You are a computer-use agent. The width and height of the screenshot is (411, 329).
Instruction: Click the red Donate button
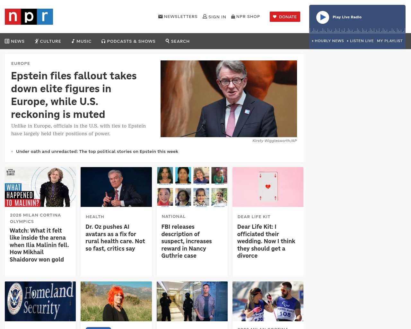pos(285,17)
